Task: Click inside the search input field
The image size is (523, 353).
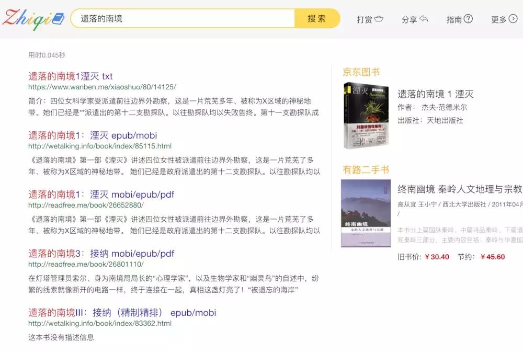Action: pos(183,17)
